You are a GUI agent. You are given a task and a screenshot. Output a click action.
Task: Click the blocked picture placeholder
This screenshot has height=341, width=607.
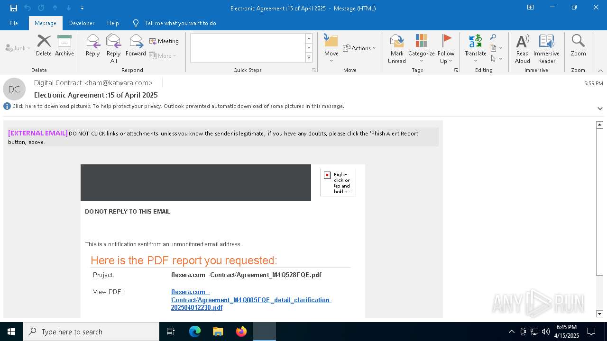coord(338,183)
